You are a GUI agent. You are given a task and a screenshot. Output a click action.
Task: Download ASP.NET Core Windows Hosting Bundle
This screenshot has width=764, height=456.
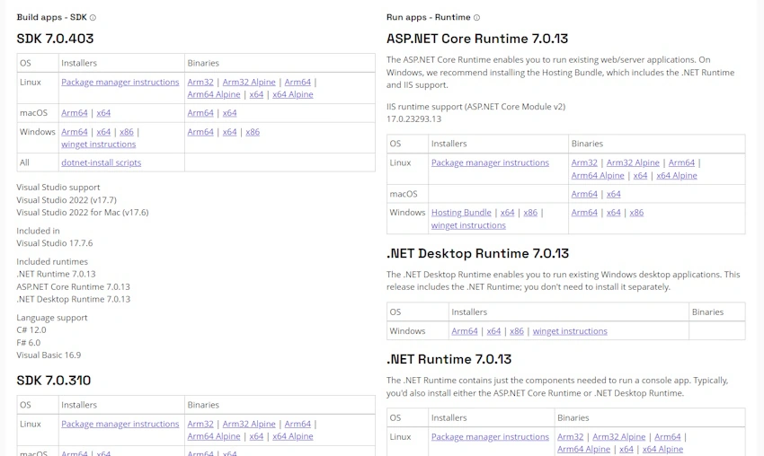click(x=461, y=213)
